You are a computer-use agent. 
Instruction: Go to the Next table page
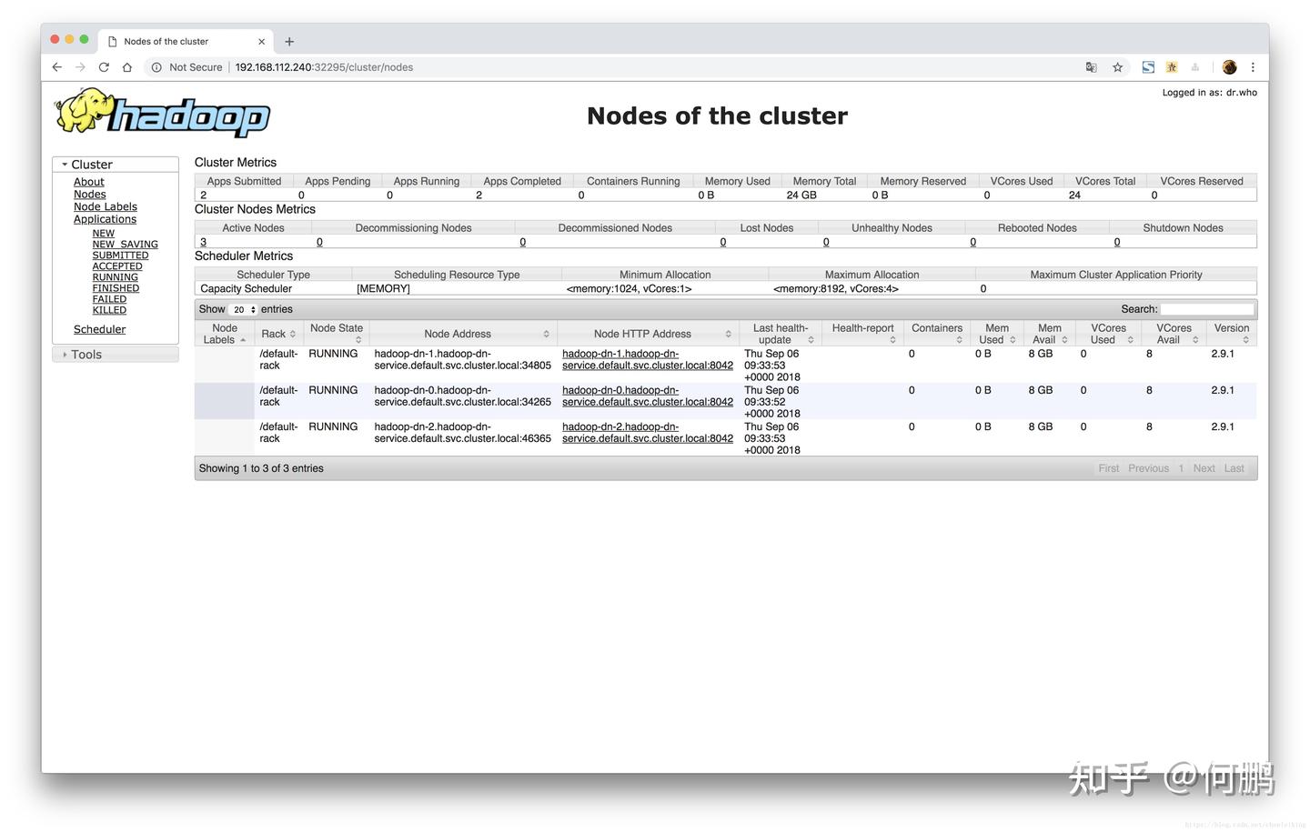coord(1204,468)
